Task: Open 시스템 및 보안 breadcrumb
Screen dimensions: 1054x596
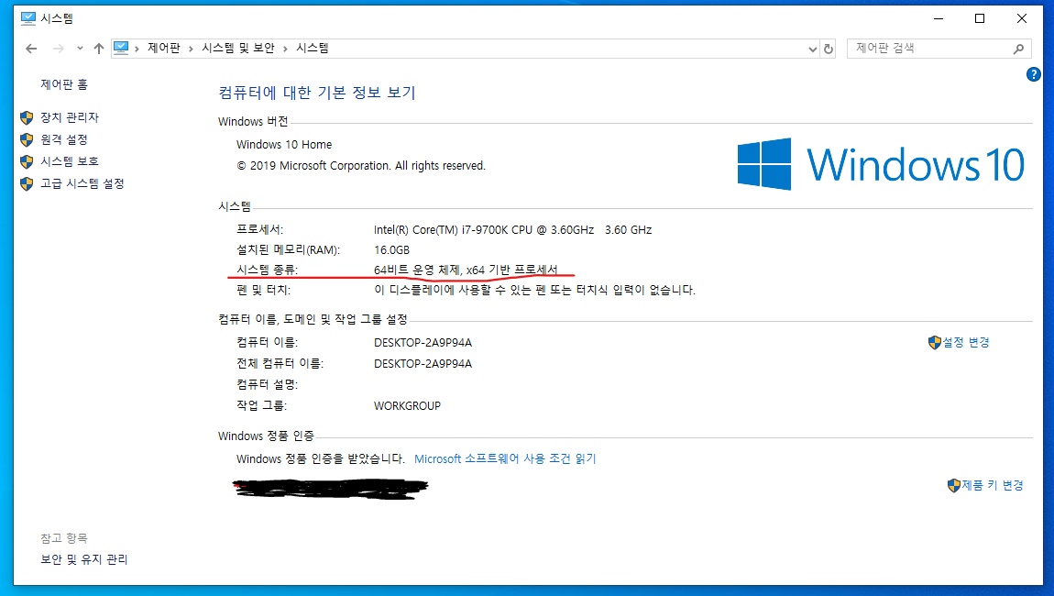Action: point(238,48)
